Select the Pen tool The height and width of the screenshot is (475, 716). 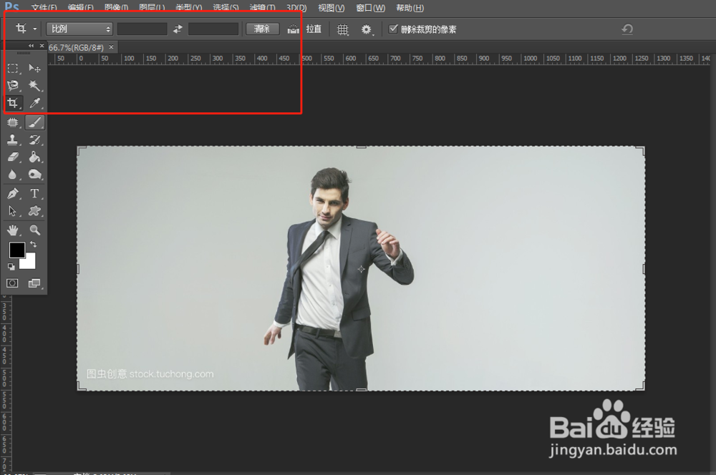point(13,193)
